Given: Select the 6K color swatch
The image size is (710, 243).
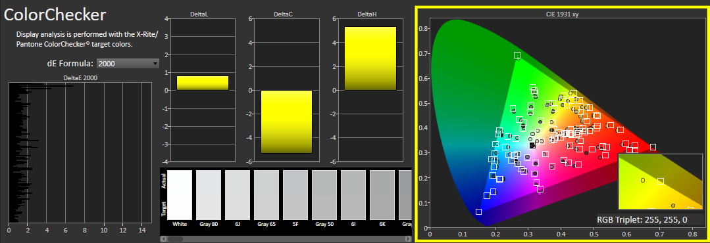Looking at the screenshot, I should (382, 195).
